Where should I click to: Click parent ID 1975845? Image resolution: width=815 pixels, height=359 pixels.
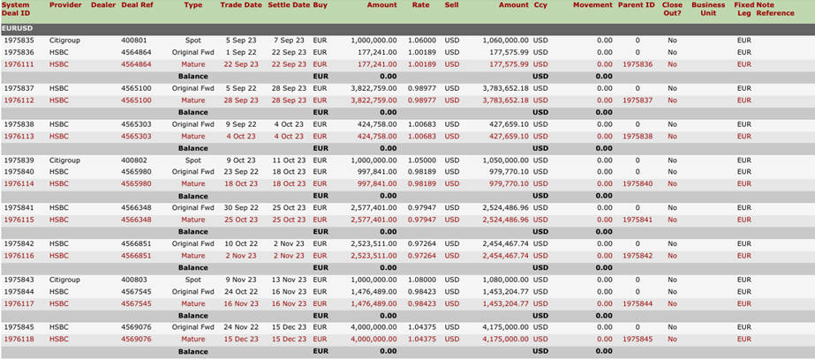tap(638, 340)
